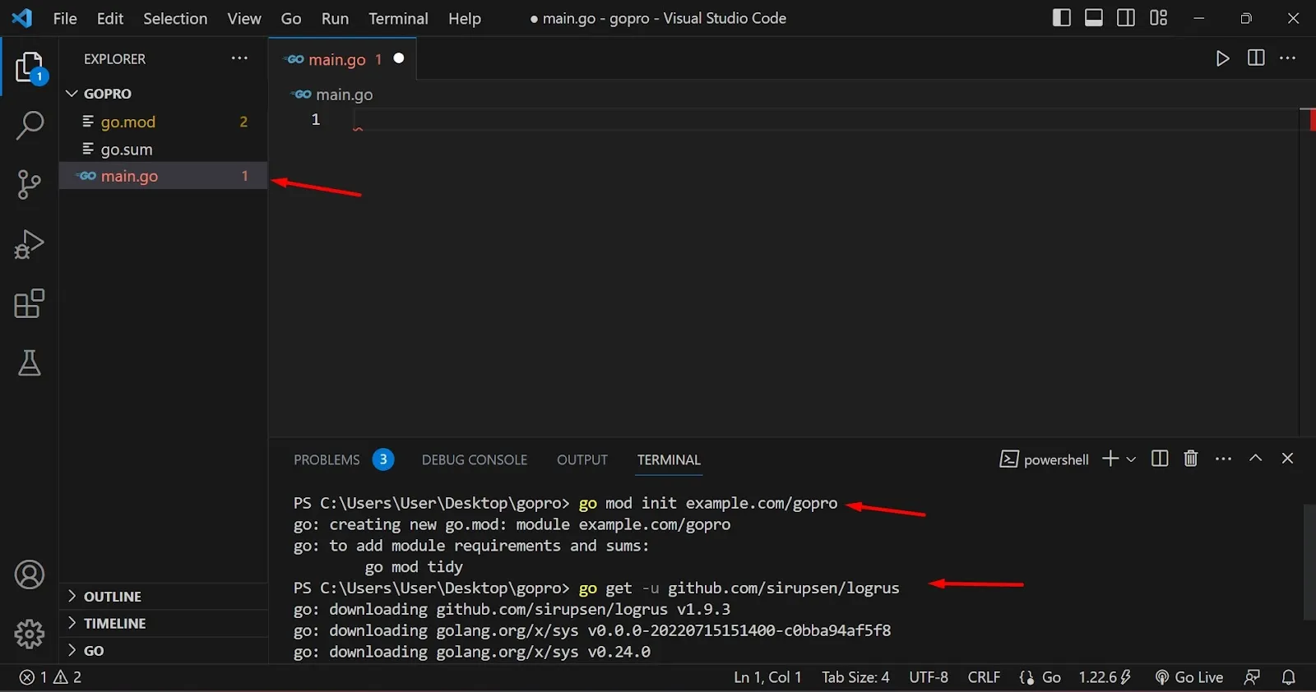Click errors and warnings count in status bar
The height and width of the screenshot is (692, 1316).
pos(50,677)
